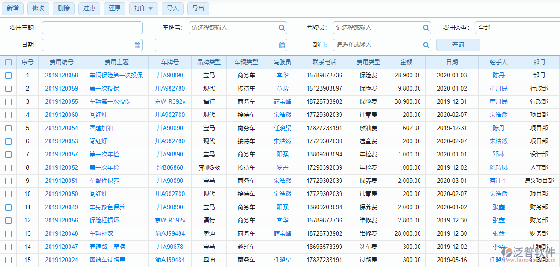The width and height of the screenshot is (560, 267).
Task: Open calendar picker for end date
Action: [x=282, y=45]
